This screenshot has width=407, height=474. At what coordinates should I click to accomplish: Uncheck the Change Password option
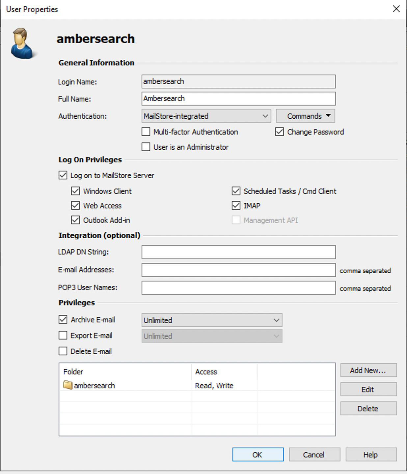(280, 132)
